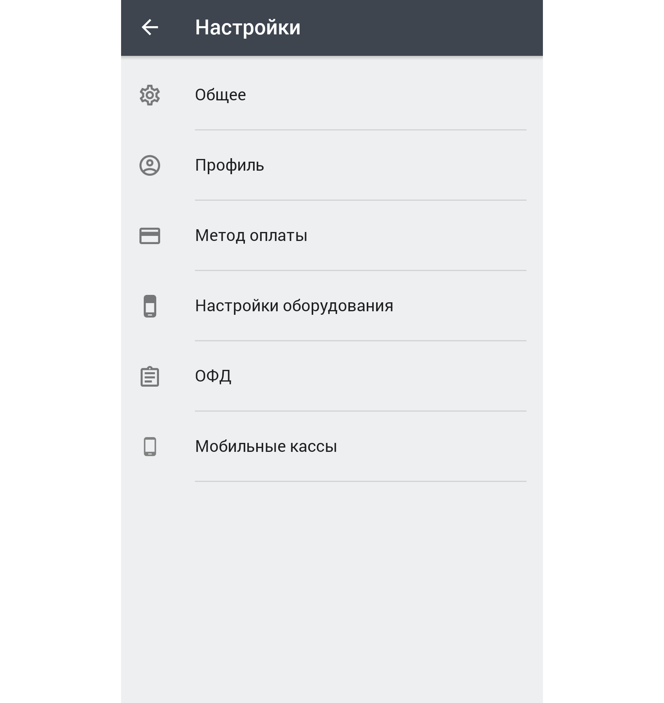Open the Общее settings section
The width and height of the screenshot is (664, 703).
pos(332,95)
